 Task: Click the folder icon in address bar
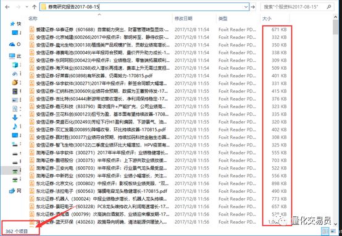pos(44,7)
